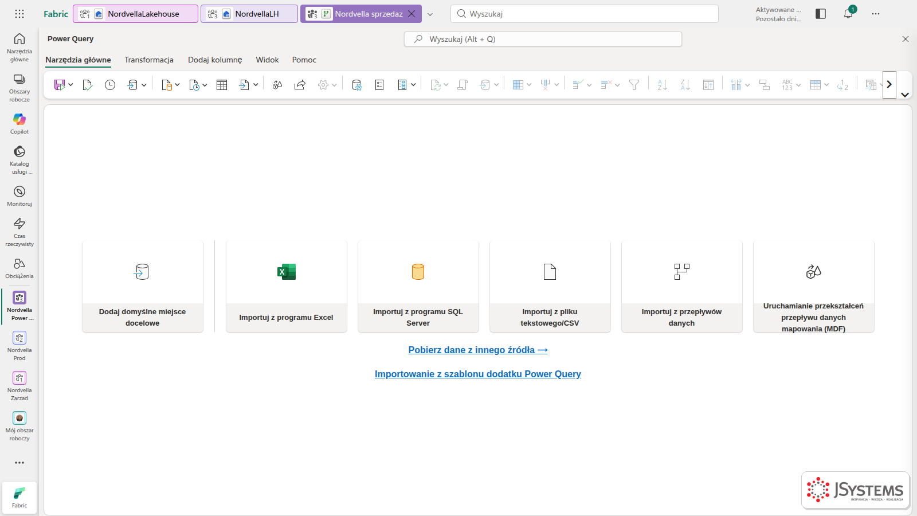Screen dimensions: 917x516
Task: Click Importuj z programu Excel card
Action: (287, 287)
